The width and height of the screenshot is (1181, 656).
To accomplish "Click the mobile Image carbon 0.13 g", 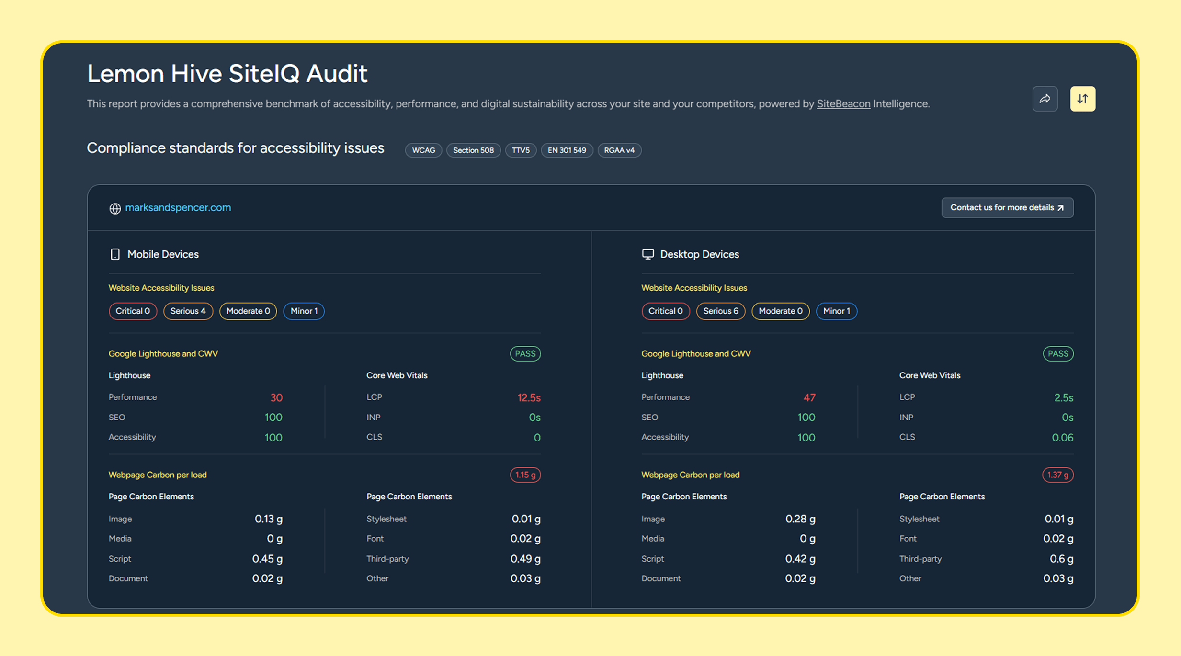I will tap(269, 519).
